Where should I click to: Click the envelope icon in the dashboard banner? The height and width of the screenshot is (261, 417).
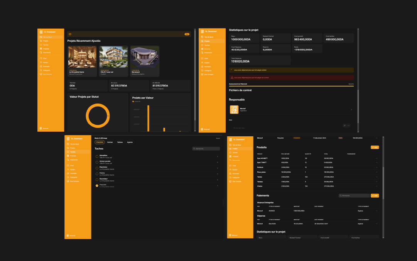70,34
